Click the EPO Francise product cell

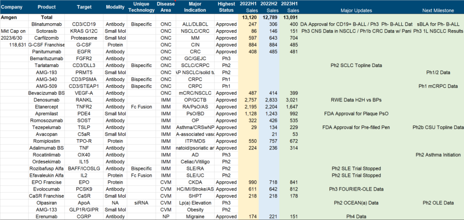coord(46,182)
